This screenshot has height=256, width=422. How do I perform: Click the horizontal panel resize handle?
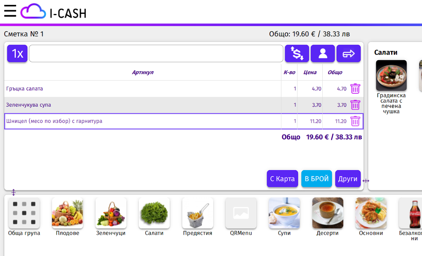pyautogui.click(x=366, y=181)
